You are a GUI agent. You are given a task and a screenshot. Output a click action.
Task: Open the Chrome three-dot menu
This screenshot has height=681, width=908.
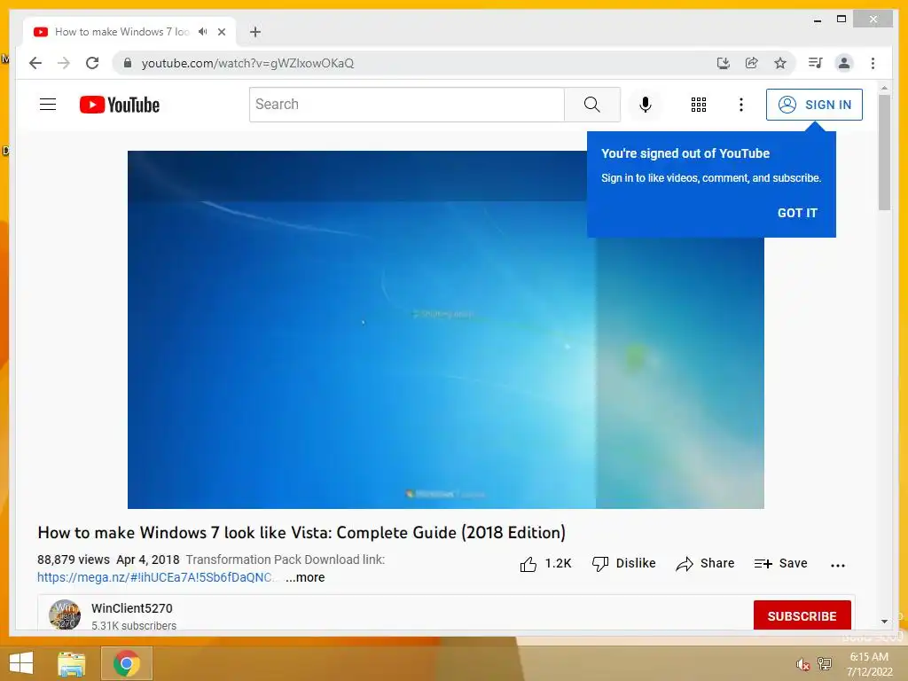[x=873, y=63]
